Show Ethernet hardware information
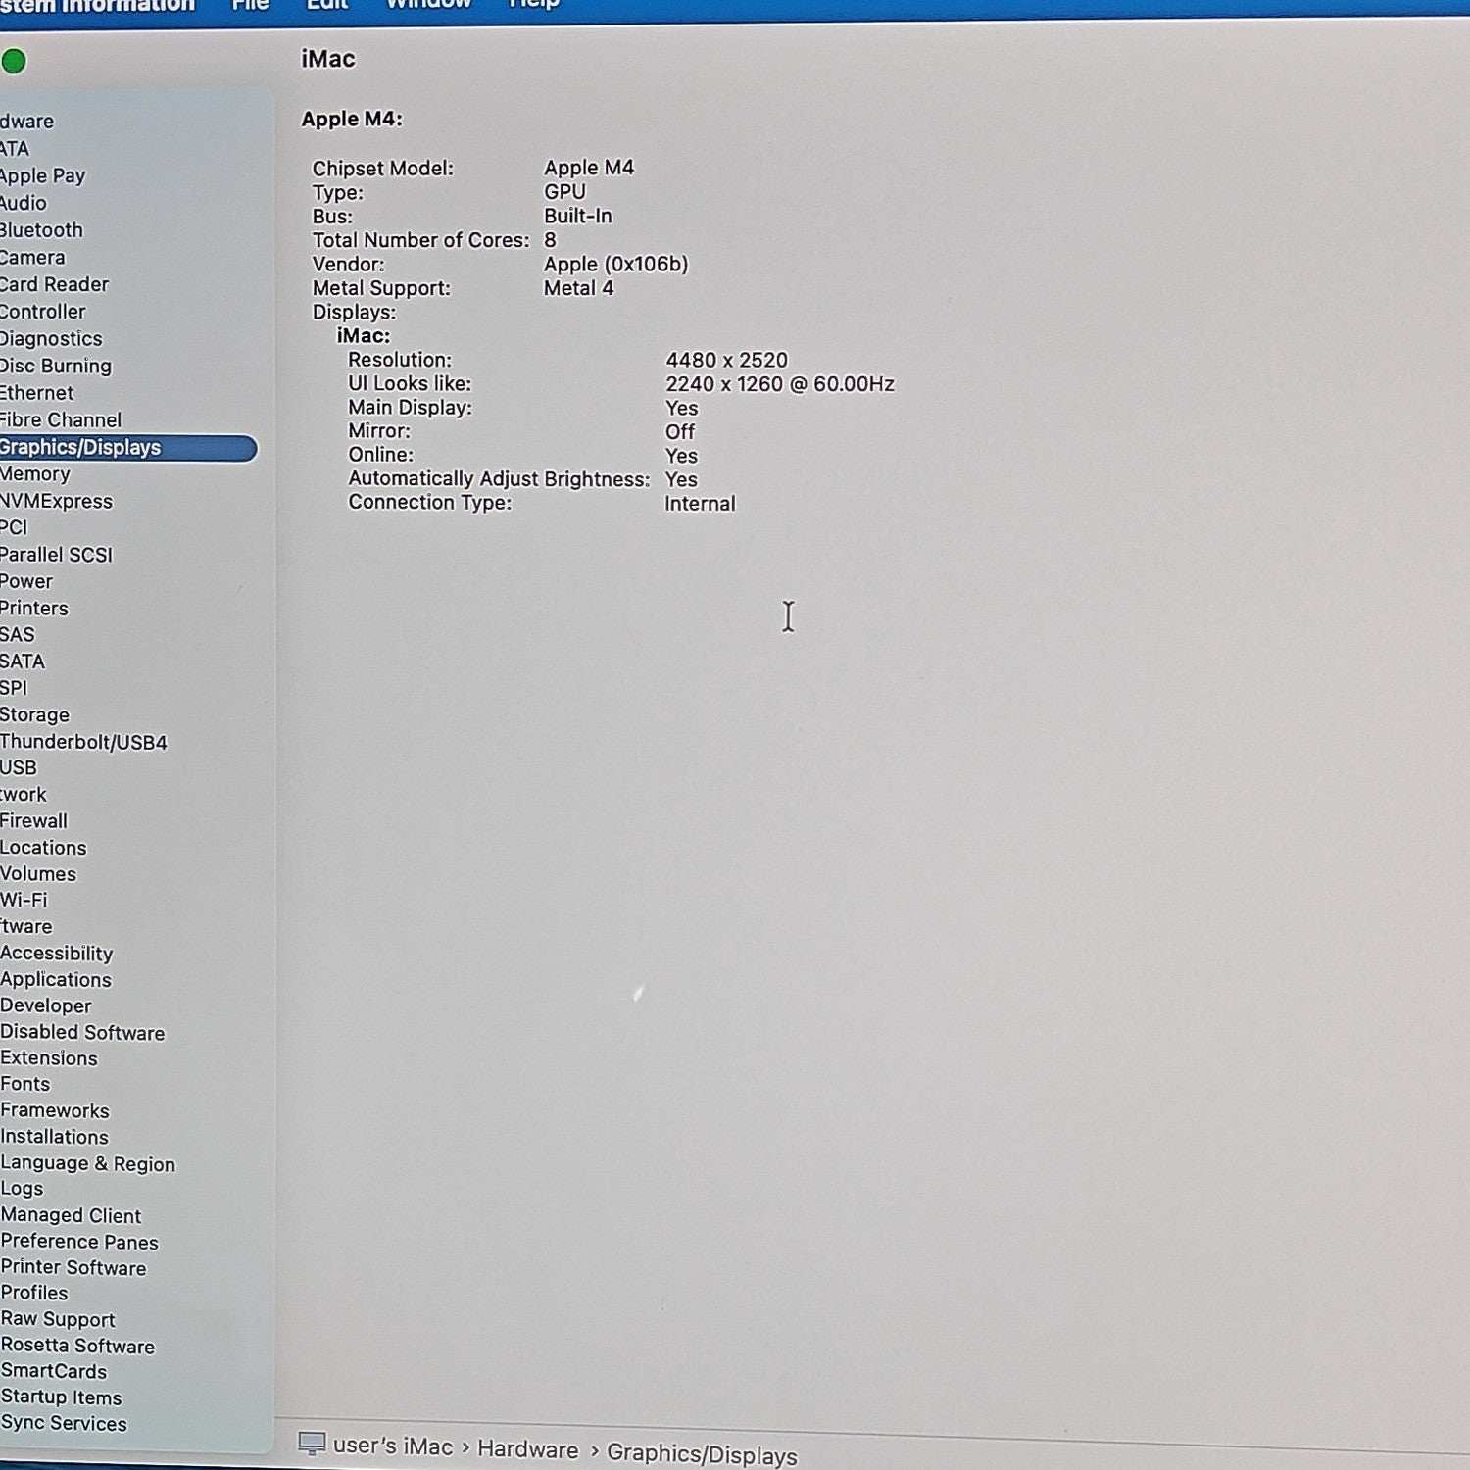Image resolution: width=1470 pixels, height=1470 pixels. click(36, 393)
